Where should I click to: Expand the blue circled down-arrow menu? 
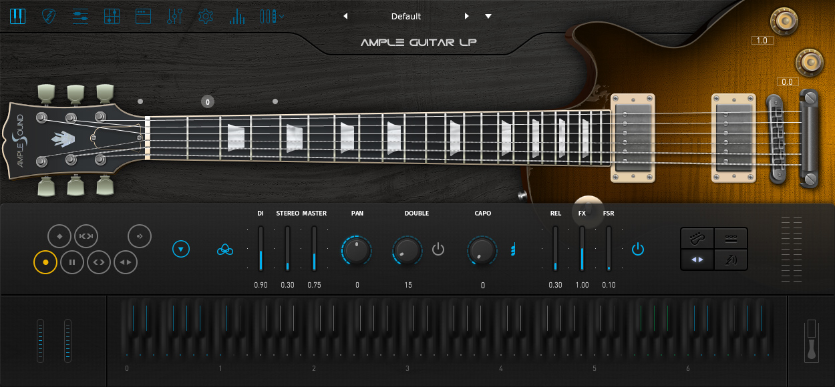pos(181,250)
